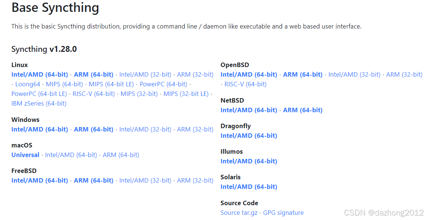The height and width of the screenshot is (220, 425).
Task: Open macOS ARM (64-bit) link
Action: tap(121, 155)
